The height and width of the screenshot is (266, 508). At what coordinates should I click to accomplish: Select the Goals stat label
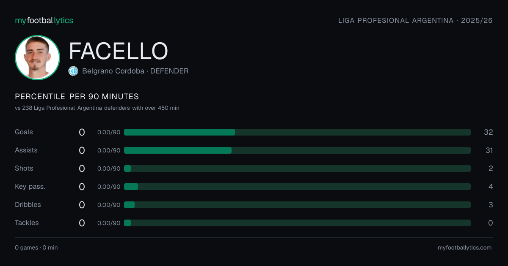pos(24,132)
